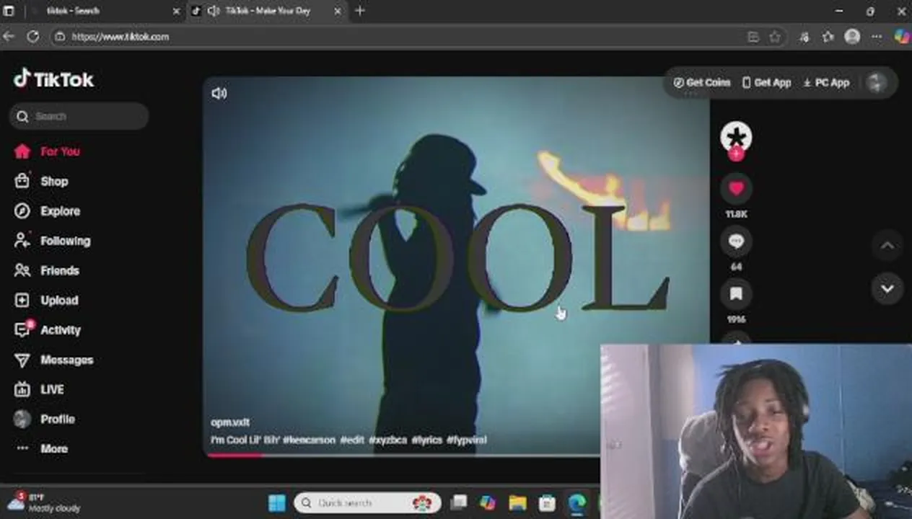Go to the Following feed
The width and height of the screenshot is (912, 519).
52,241
